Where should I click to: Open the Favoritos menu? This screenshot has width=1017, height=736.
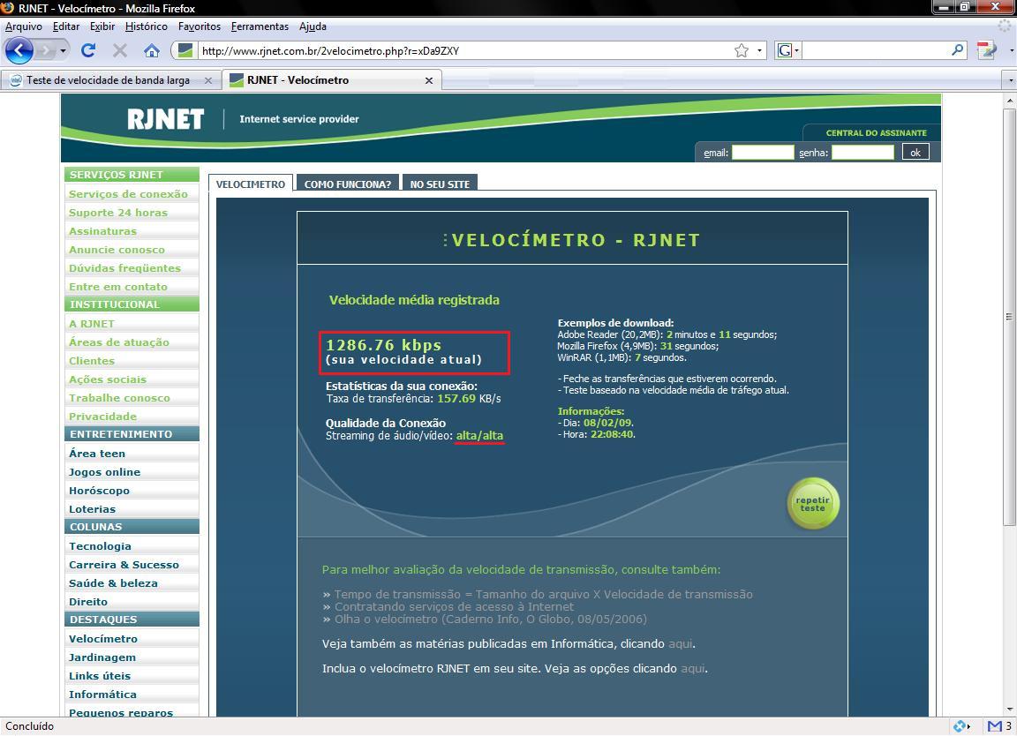[x=199, y=26]
